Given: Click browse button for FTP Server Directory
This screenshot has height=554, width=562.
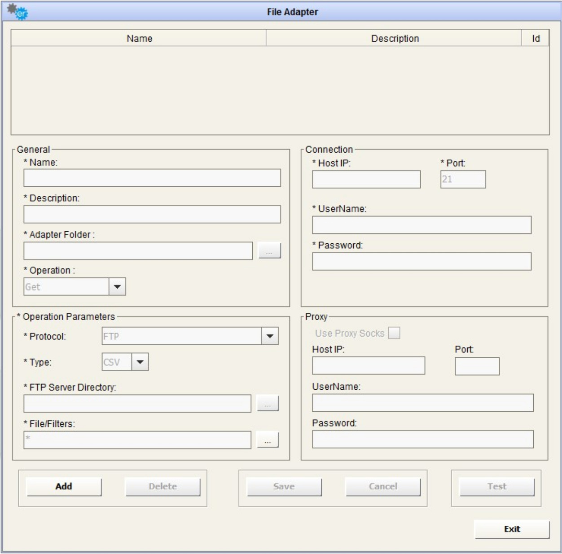Looking at the screenshot, I should pos(268,404).
